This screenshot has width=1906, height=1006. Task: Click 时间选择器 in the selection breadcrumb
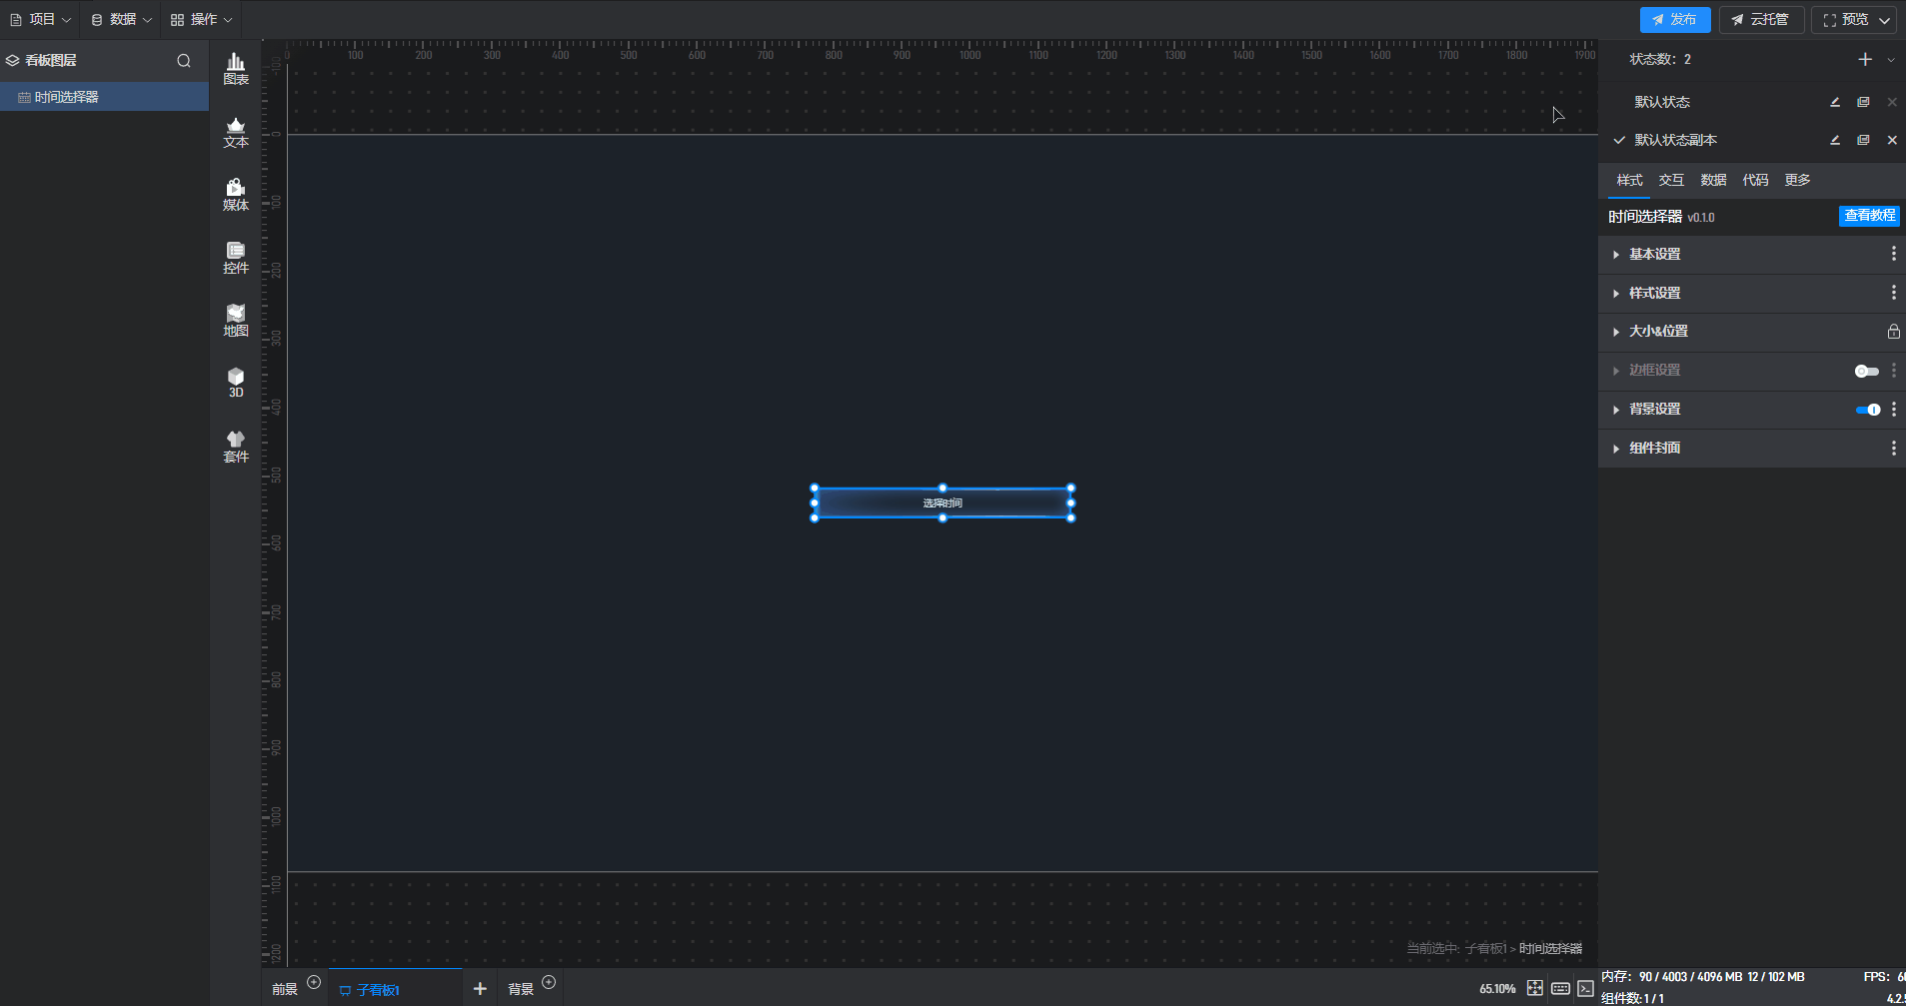pyautogui.click(x=1550, y=949)
